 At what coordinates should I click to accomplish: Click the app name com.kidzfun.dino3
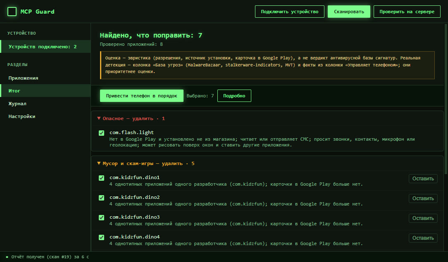point(135,217)
